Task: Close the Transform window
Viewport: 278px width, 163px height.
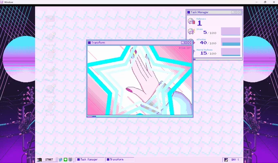Action: (x=190, y=43)
